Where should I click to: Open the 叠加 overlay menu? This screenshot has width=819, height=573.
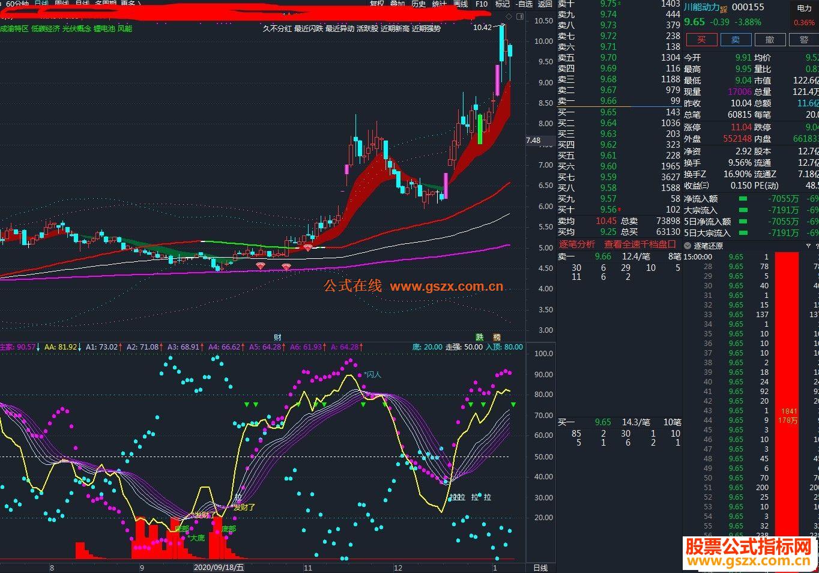(397, 4)
